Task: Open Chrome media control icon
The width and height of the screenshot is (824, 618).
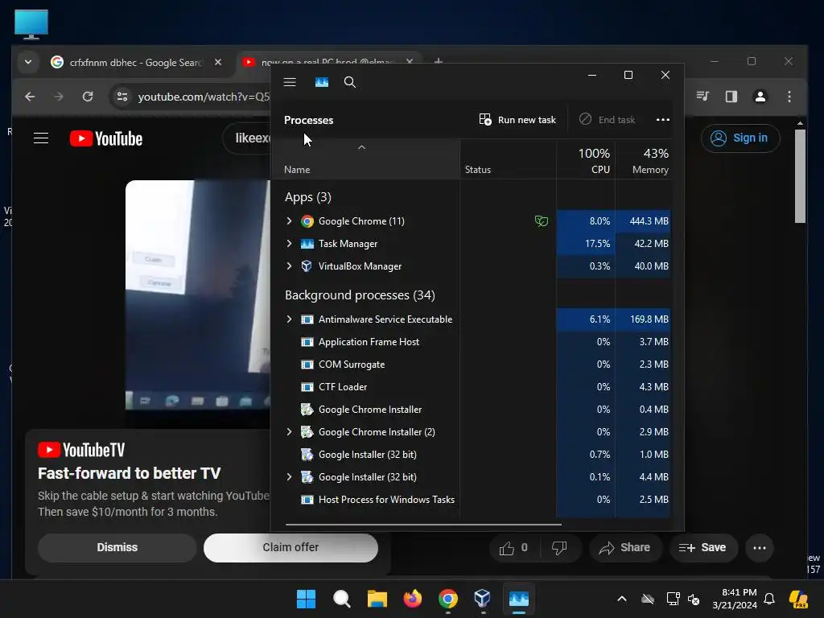Action: [702, 97]
